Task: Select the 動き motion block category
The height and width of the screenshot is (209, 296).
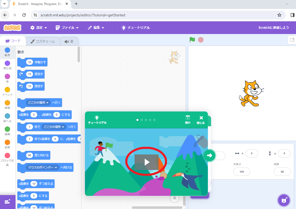Action: (x=7, y=52)
